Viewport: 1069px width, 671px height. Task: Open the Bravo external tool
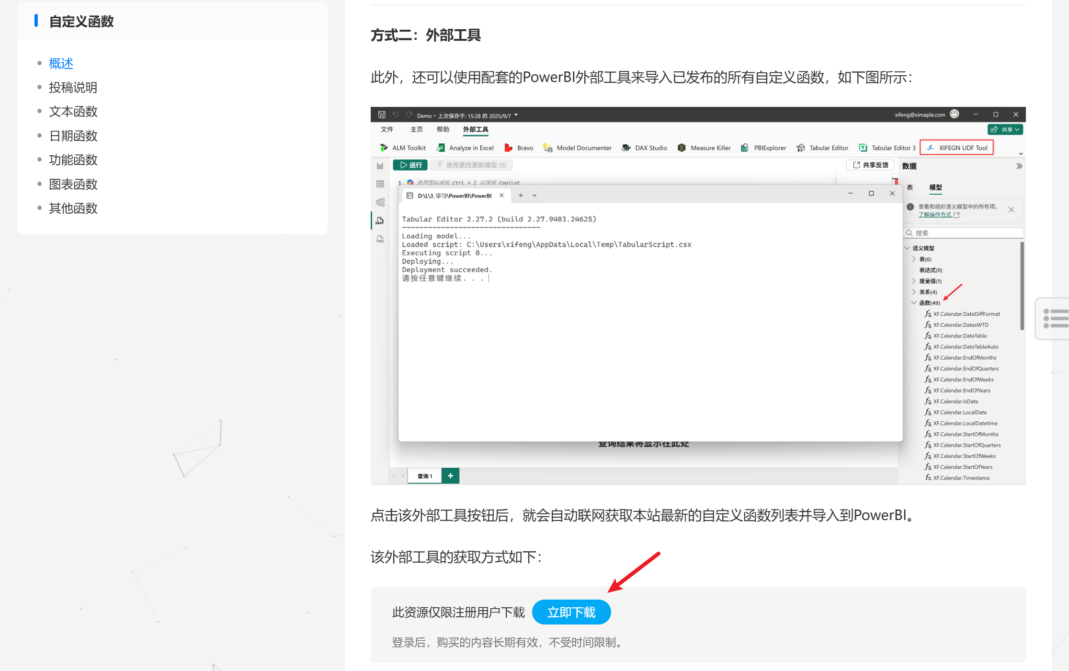pos(509,148)
